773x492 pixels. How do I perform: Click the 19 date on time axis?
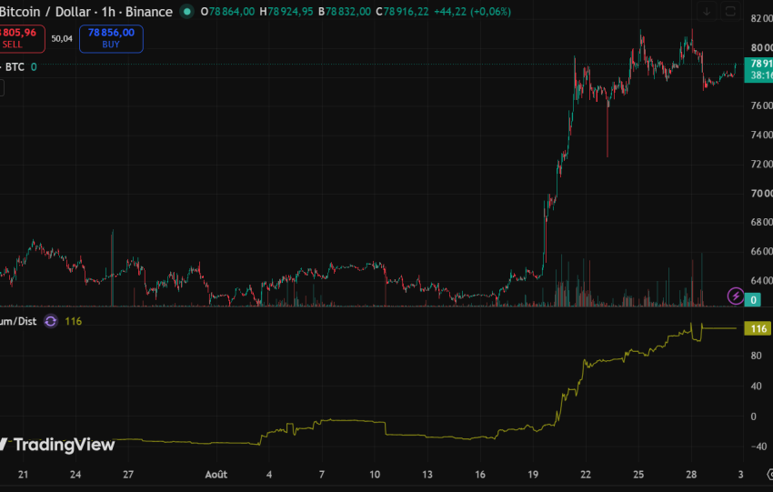533,474
